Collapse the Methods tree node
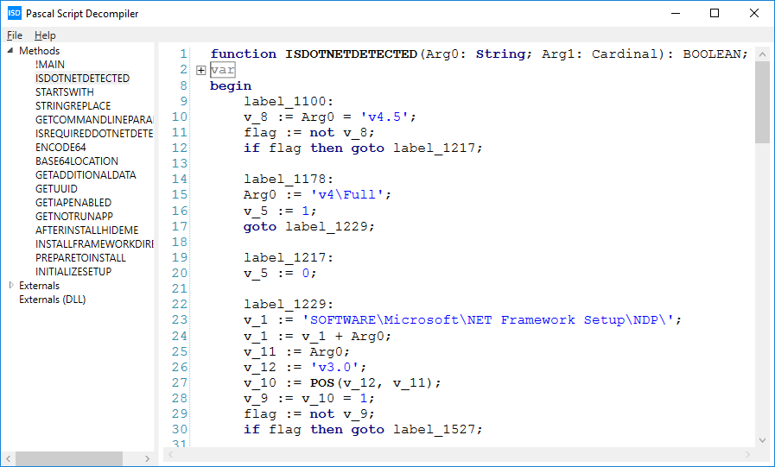 [10, 50]
